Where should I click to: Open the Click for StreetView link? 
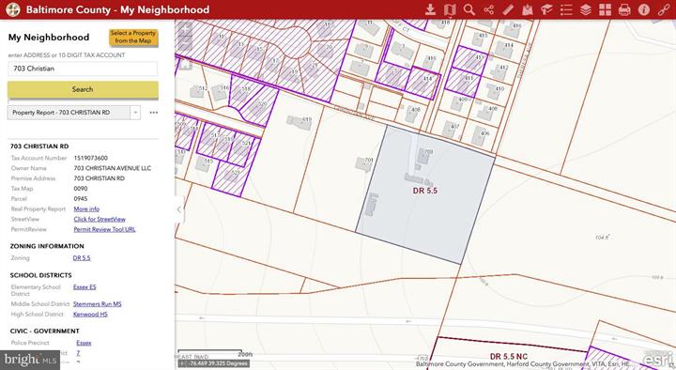tap(100, 219)
